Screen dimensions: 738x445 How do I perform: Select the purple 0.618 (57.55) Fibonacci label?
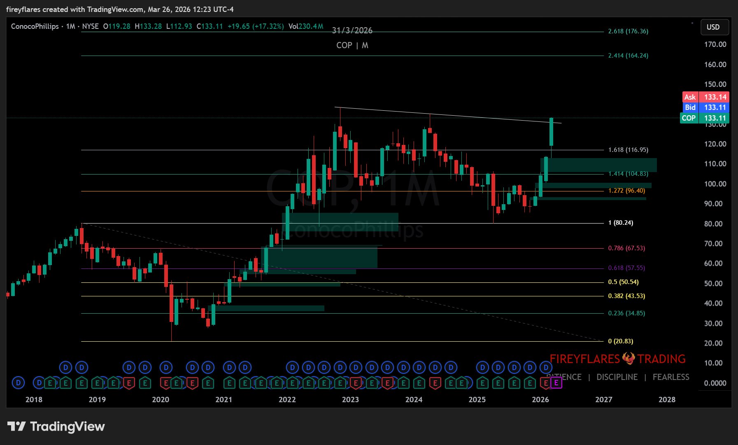[626, 268]
